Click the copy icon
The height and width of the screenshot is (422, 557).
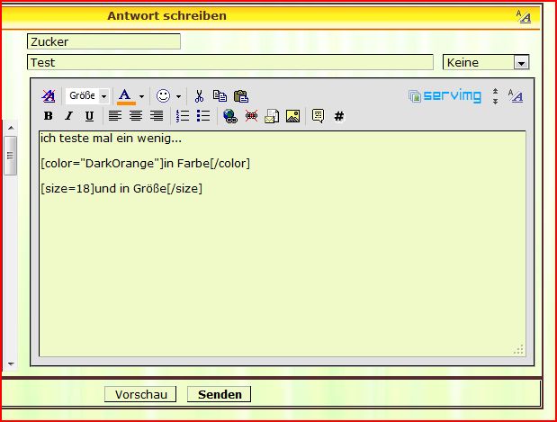pyautogui.click(x=220, y=96)
